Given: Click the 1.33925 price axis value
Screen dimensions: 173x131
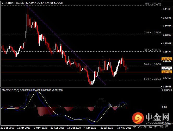Looking at the screenshot, I should click(167, 44).
